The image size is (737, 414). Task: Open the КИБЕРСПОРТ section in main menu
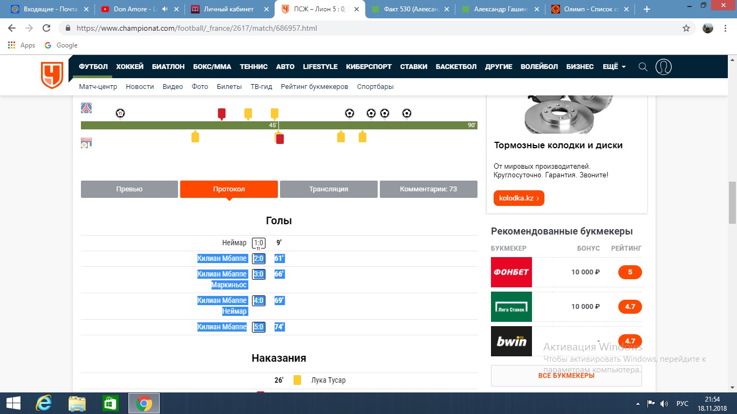[369, 67]
